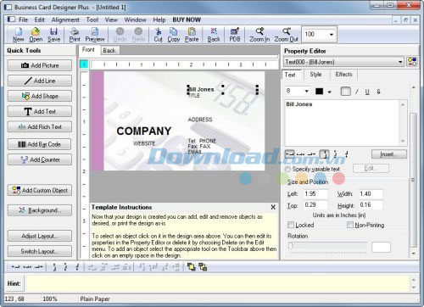The height and width of the screenshot is (307, 424).
Task: Open the text color dropdown arrow
Action: pos(329,92)
